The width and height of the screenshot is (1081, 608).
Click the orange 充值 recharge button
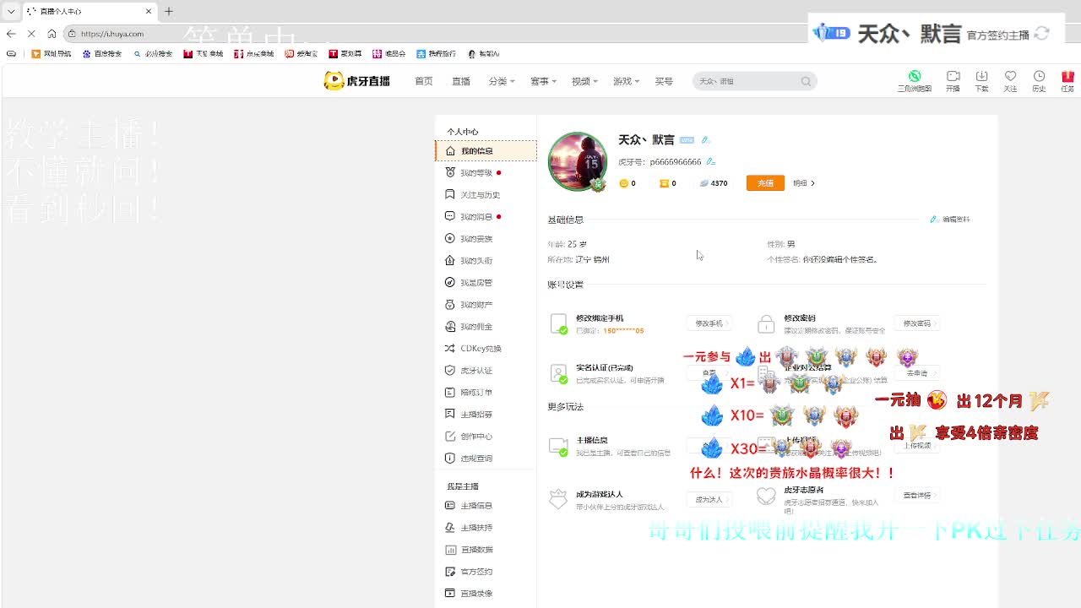pyautogui.click(x=765, y=183)
